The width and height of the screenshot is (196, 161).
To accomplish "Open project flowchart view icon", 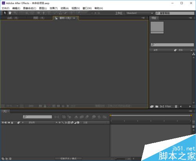I will [x=194, y=54].
